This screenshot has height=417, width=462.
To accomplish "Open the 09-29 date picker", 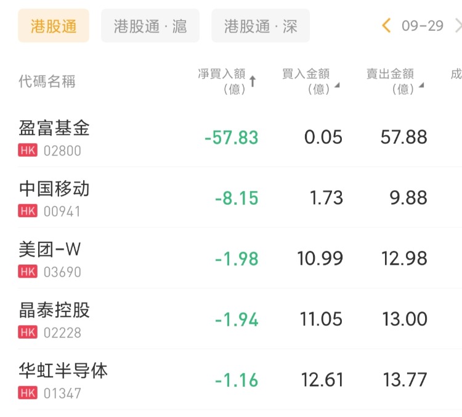I will pos(422,26).
